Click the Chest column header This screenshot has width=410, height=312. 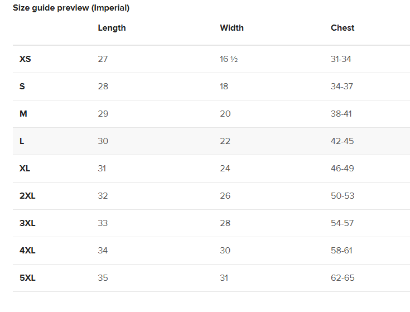(343, 28)
